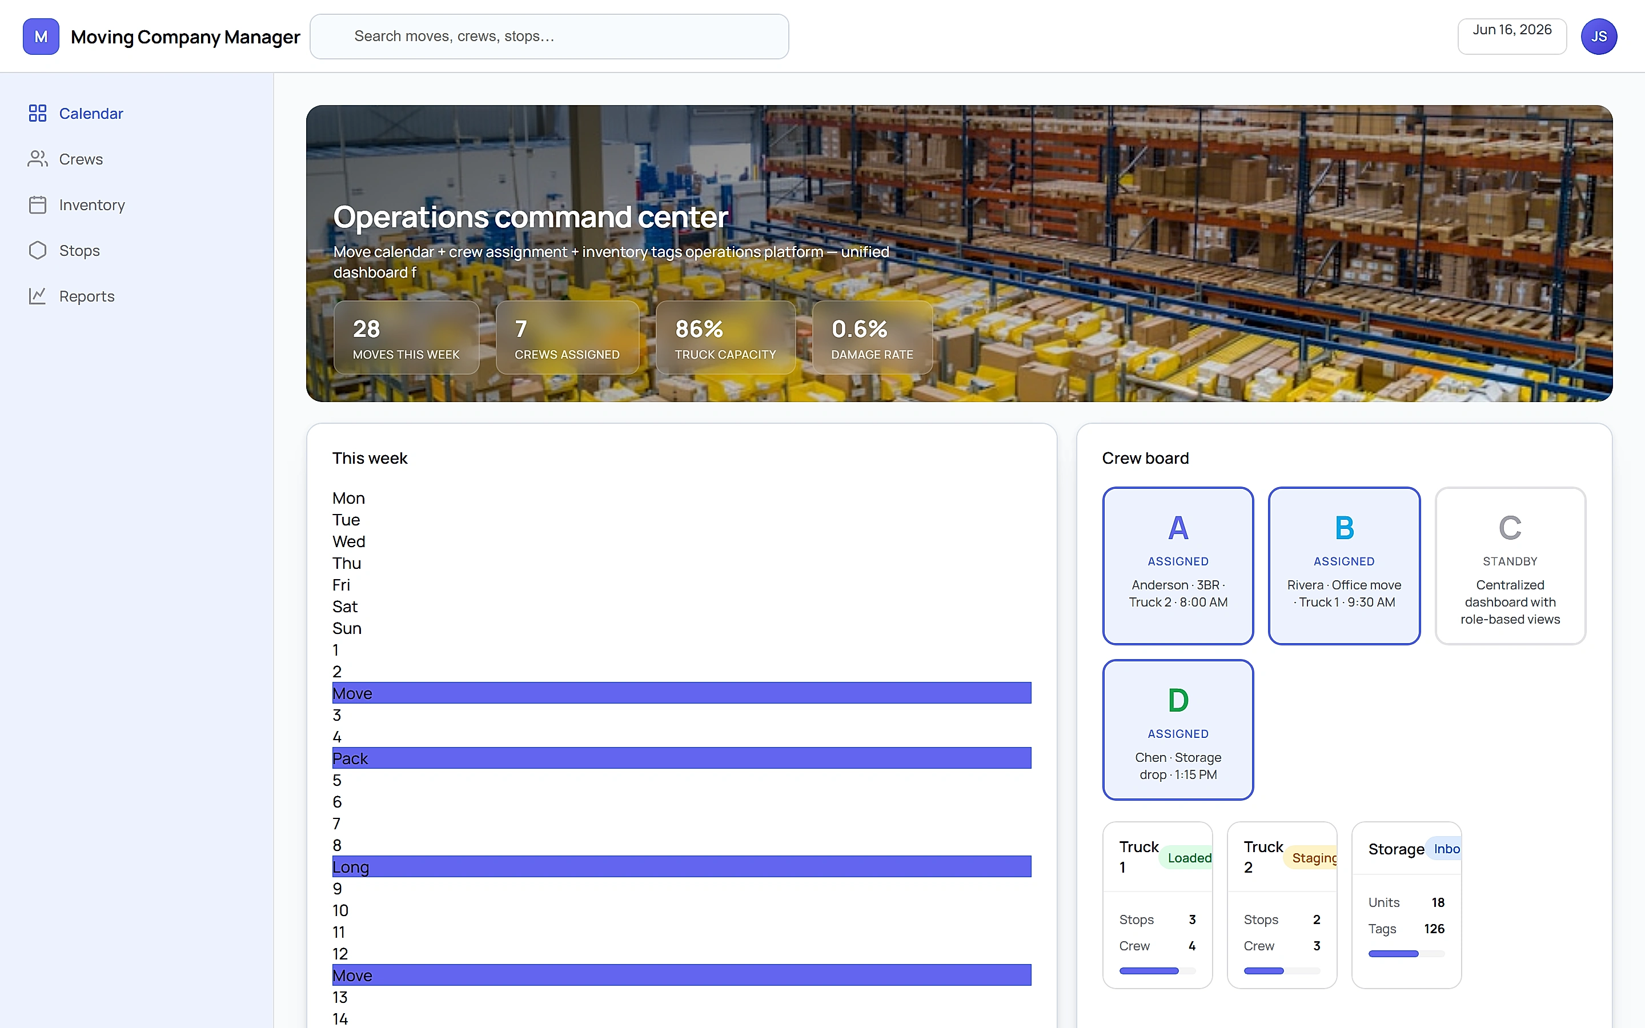Click the Stops hexagon icon in sidebar
Screen dimensions: 1645x1028
point(37,250)
